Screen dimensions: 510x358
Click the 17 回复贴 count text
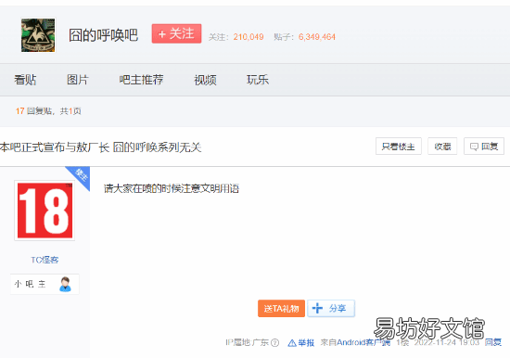33,111
